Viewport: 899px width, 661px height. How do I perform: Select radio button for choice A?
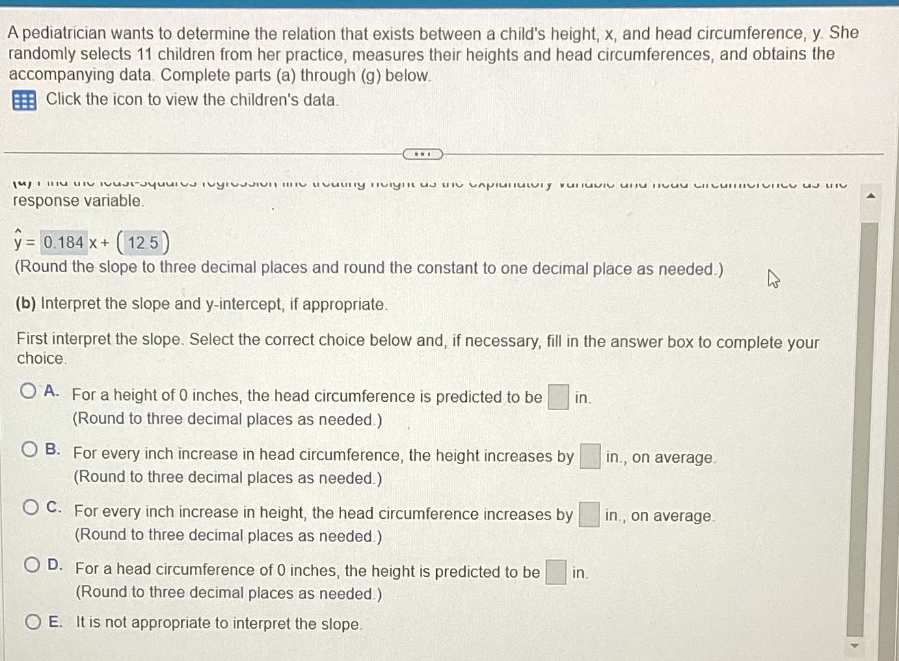point(29,390)
